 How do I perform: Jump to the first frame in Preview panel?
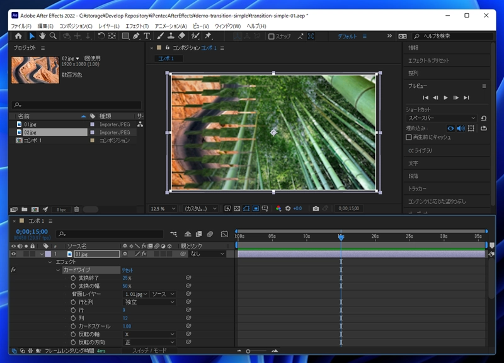(x=426, y=98)
